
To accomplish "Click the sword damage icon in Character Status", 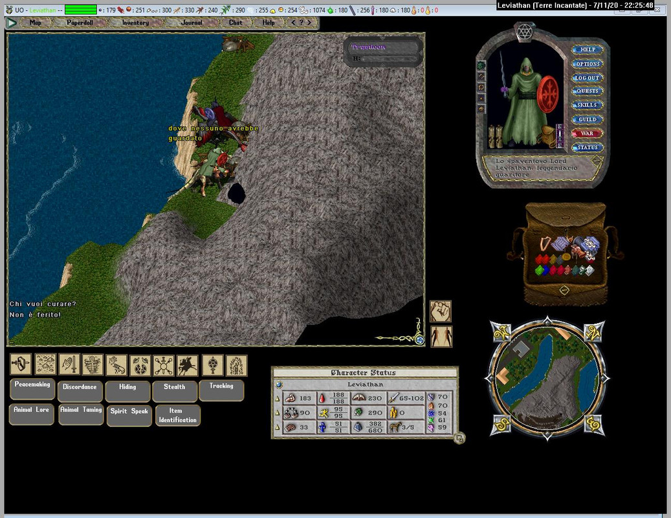I will point(393,398).
